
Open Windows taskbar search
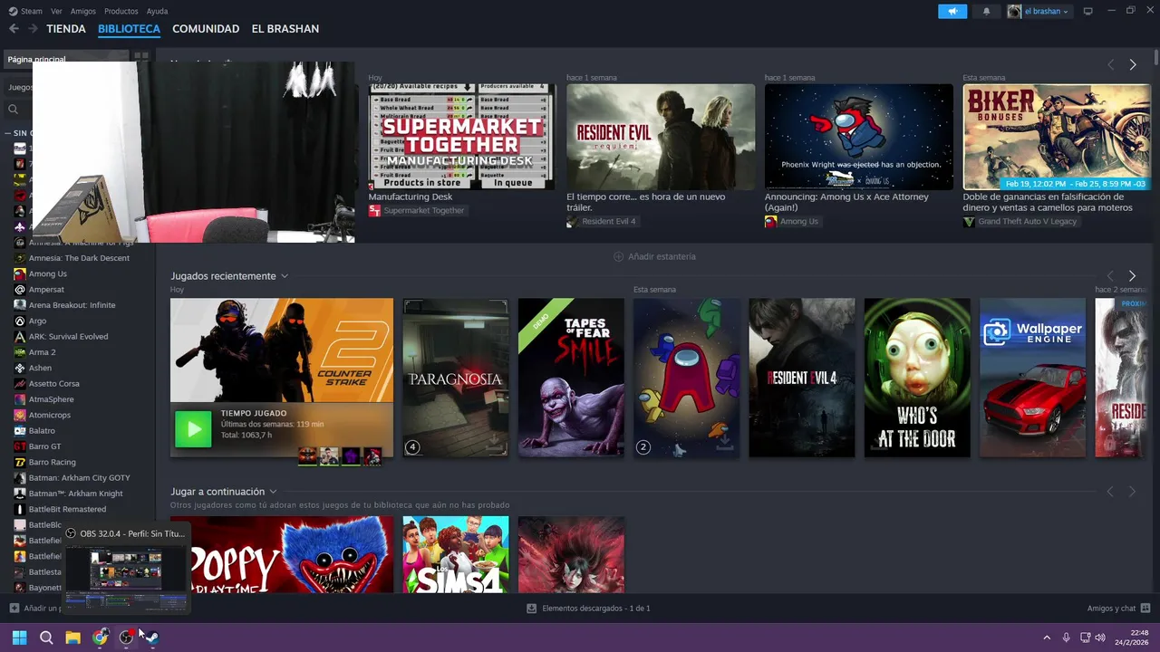click(46, 638)
